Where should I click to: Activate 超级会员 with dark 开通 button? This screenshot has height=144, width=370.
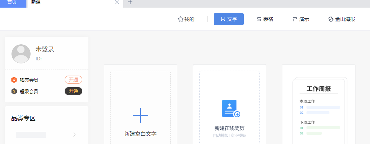(73, 91)
